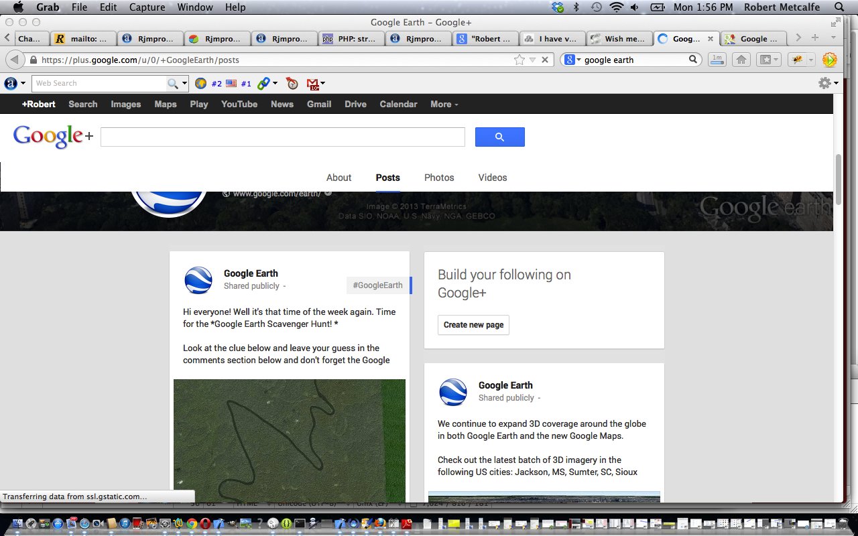
Task: Click the blue Google+ search button
Action: coord(499,137)
